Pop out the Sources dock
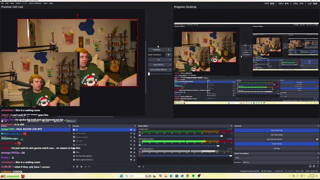The image size is (320, 180). [135, 126]
